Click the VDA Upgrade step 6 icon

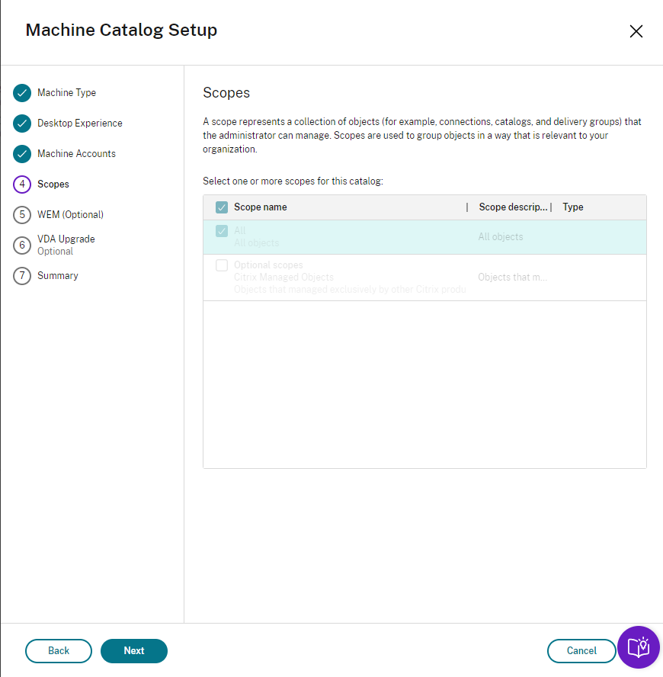pos(22,245)
